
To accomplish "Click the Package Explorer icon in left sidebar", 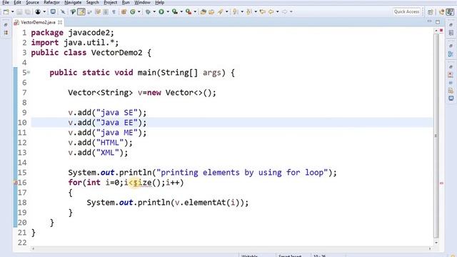I will [6, 33].
